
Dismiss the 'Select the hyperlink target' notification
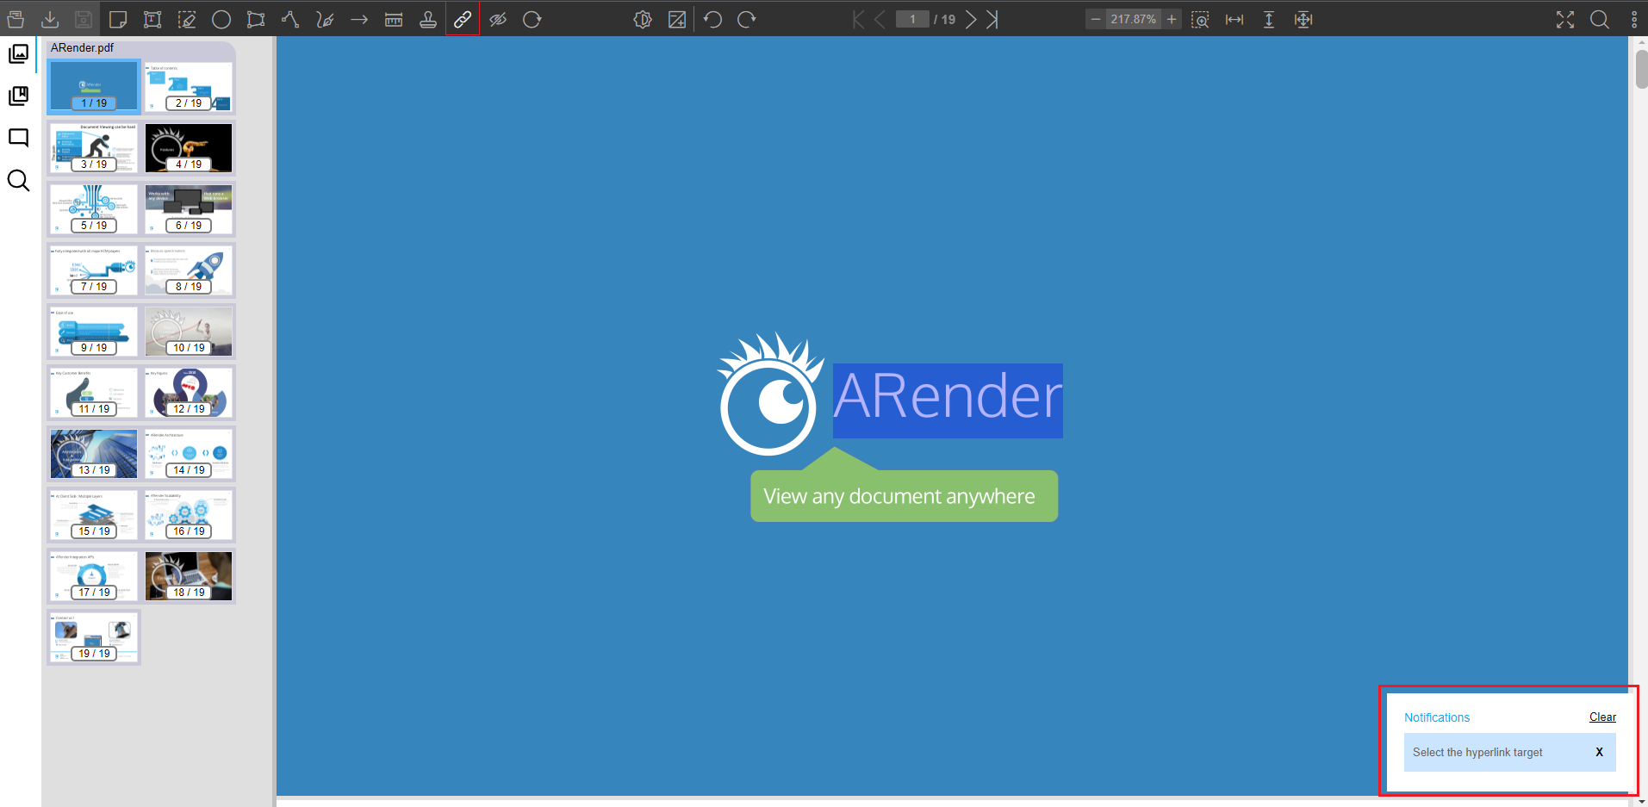click(1599, 752)
